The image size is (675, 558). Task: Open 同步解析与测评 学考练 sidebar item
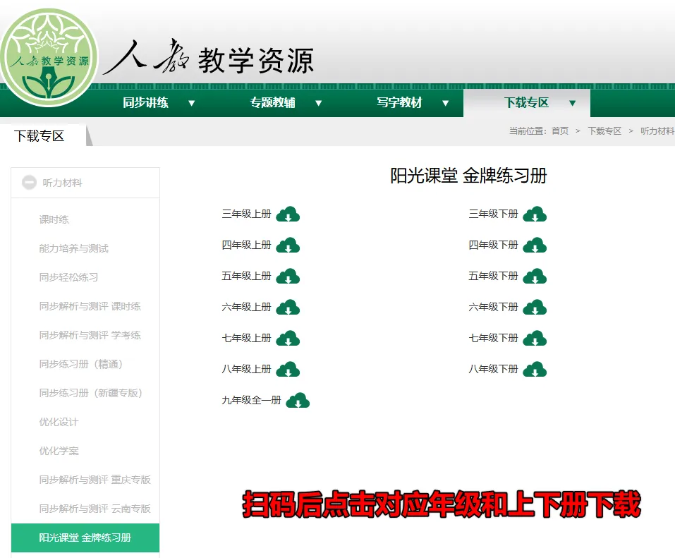90,335
